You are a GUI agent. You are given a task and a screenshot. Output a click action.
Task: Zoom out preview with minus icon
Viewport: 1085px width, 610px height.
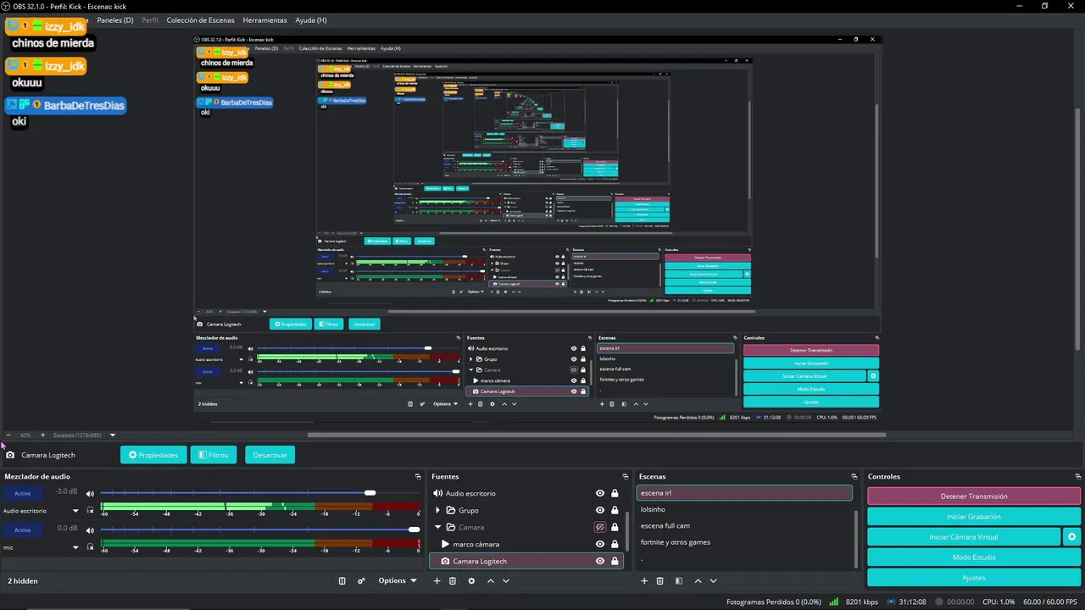8,435
